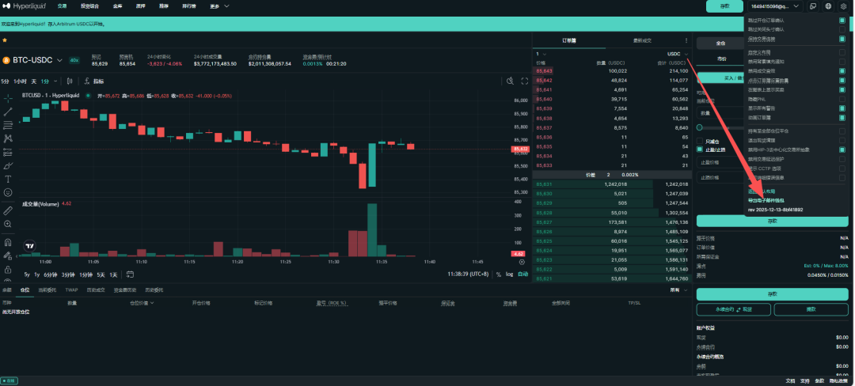Open chart price-scale settings gear

[521, 262]
